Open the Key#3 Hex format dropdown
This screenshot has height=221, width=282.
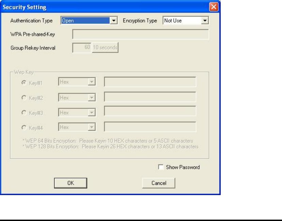pos(77,113)
